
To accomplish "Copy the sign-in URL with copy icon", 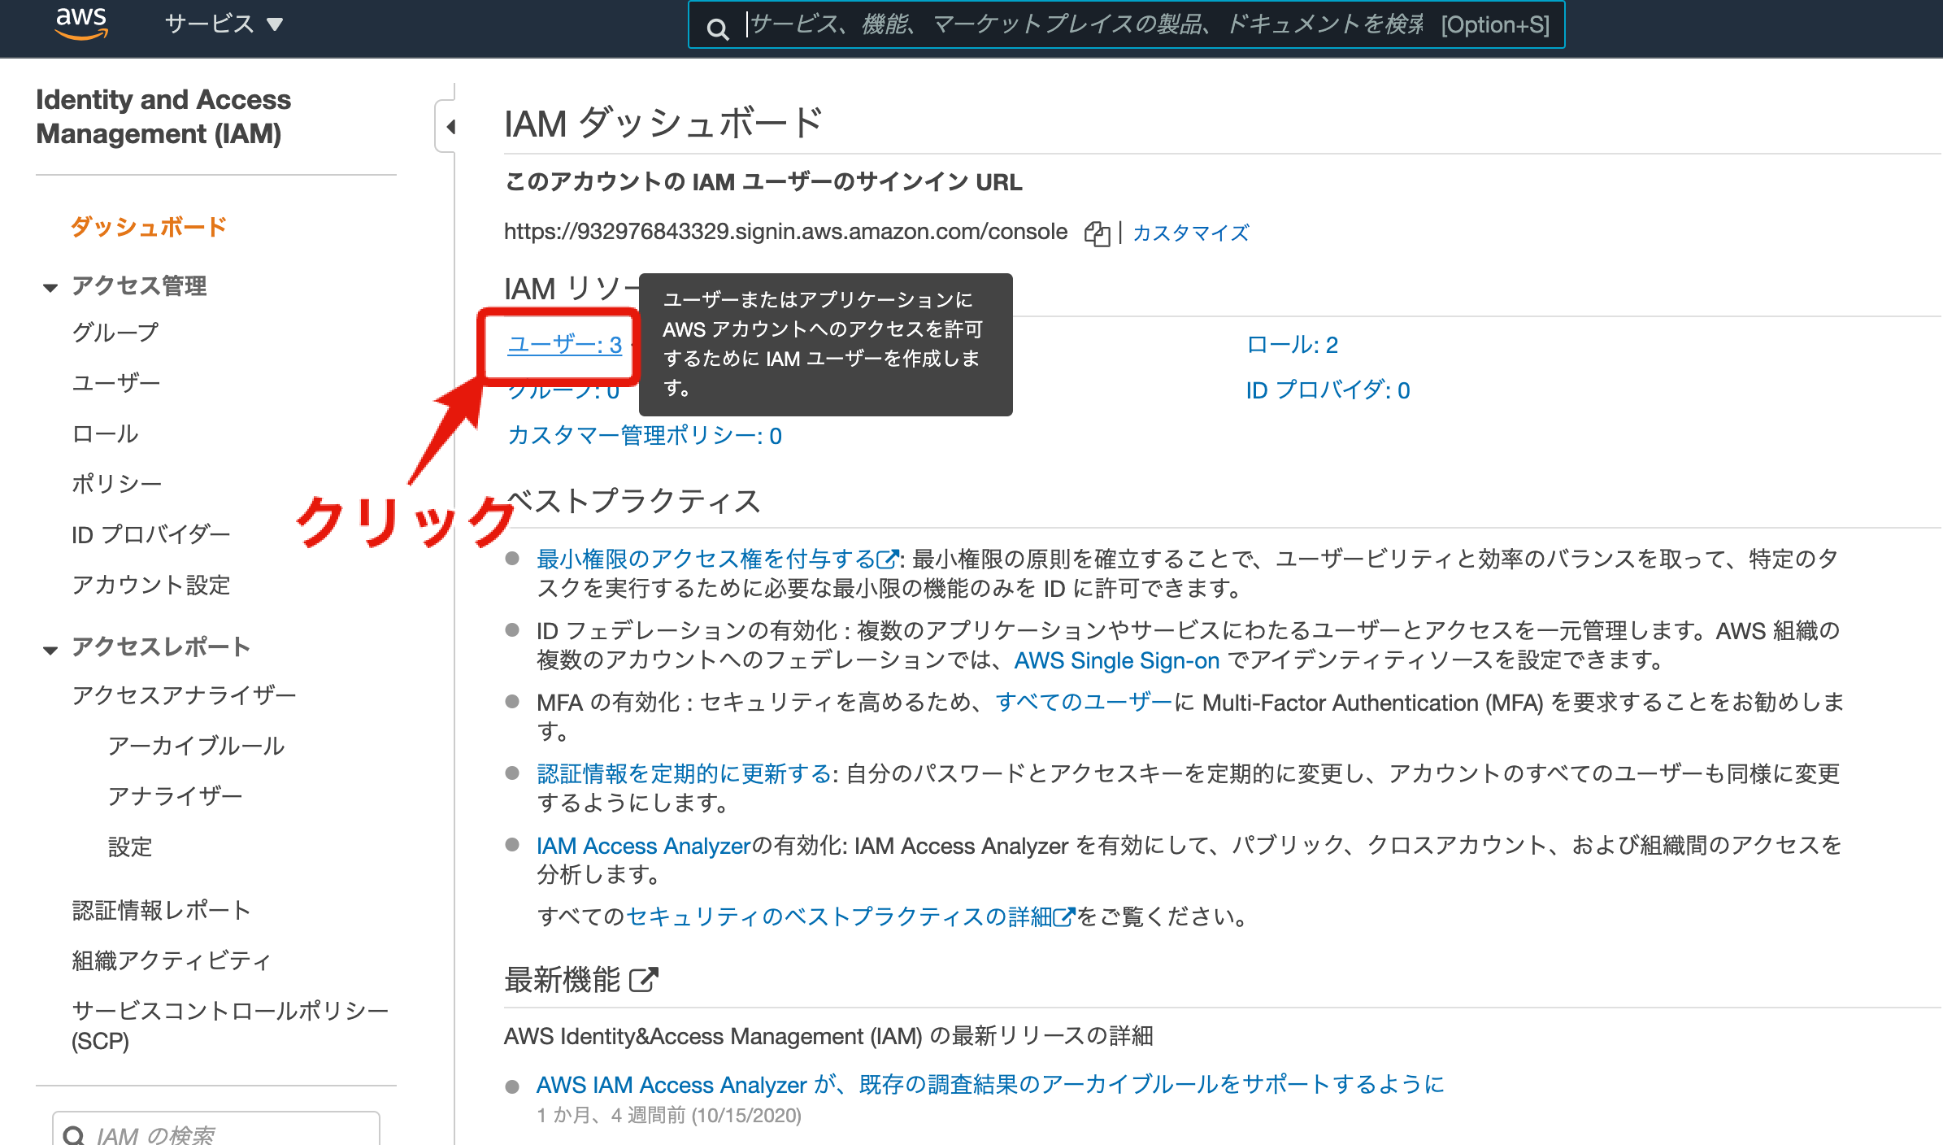I will tap(1097, 233).
